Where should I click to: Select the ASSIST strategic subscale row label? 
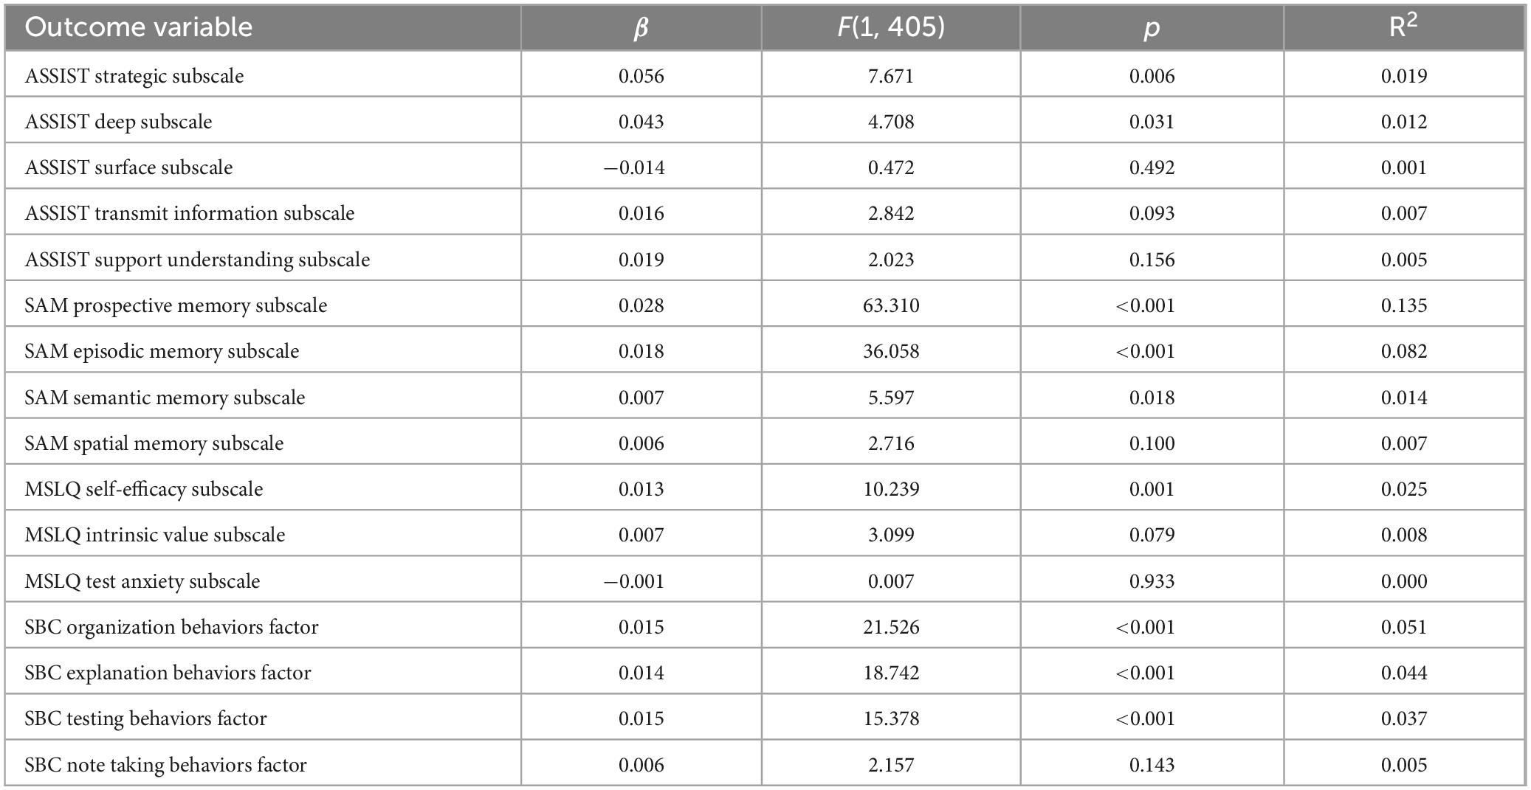tap(134, 76)
